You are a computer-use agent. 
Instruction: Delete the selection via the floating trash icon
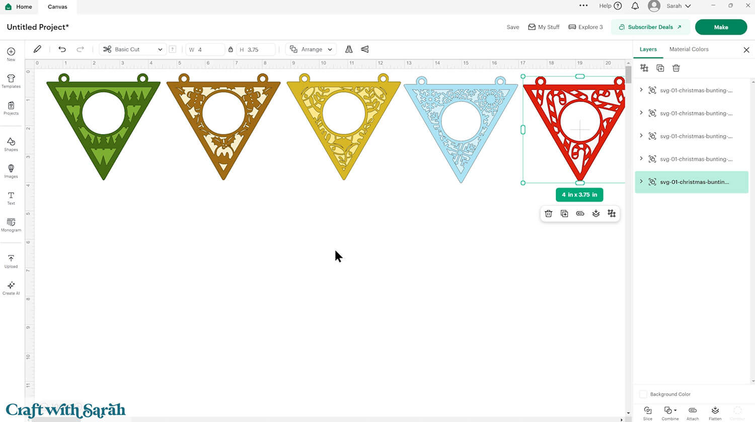549,214
